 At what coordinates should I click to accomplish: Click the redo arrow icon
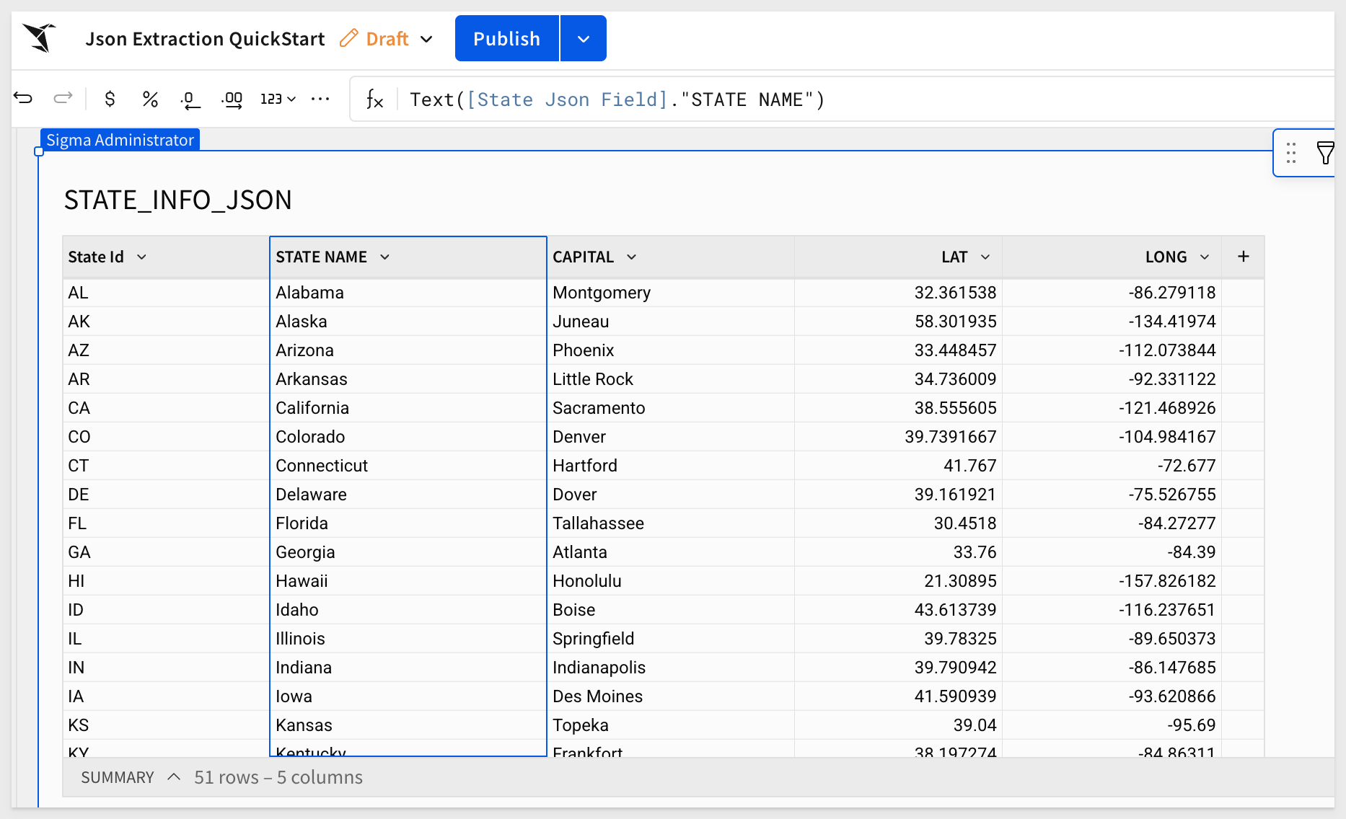[x=63, y=98]
